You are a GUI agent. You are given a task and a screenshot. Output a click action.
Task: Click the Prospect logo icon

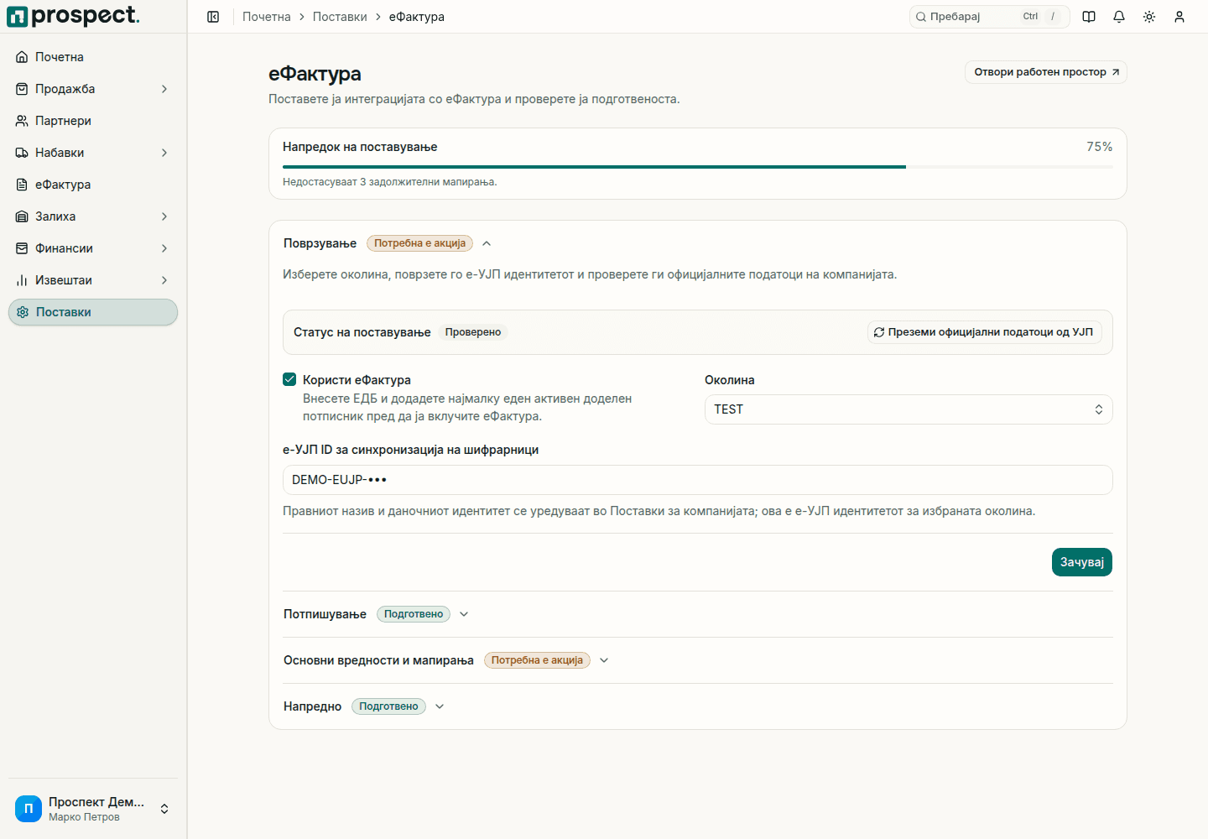(17, 17)
